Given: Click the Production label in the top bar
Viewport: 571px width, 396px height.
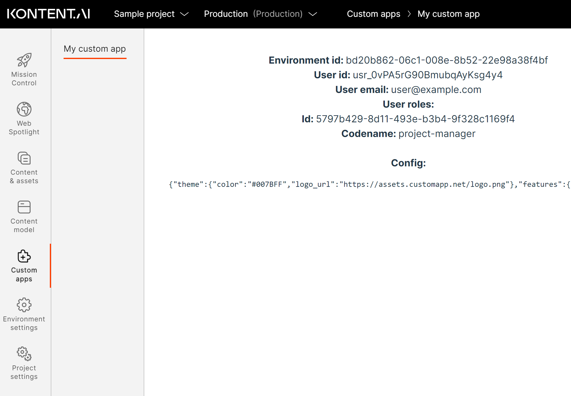Looking at the screenshot, I should 226,14.
